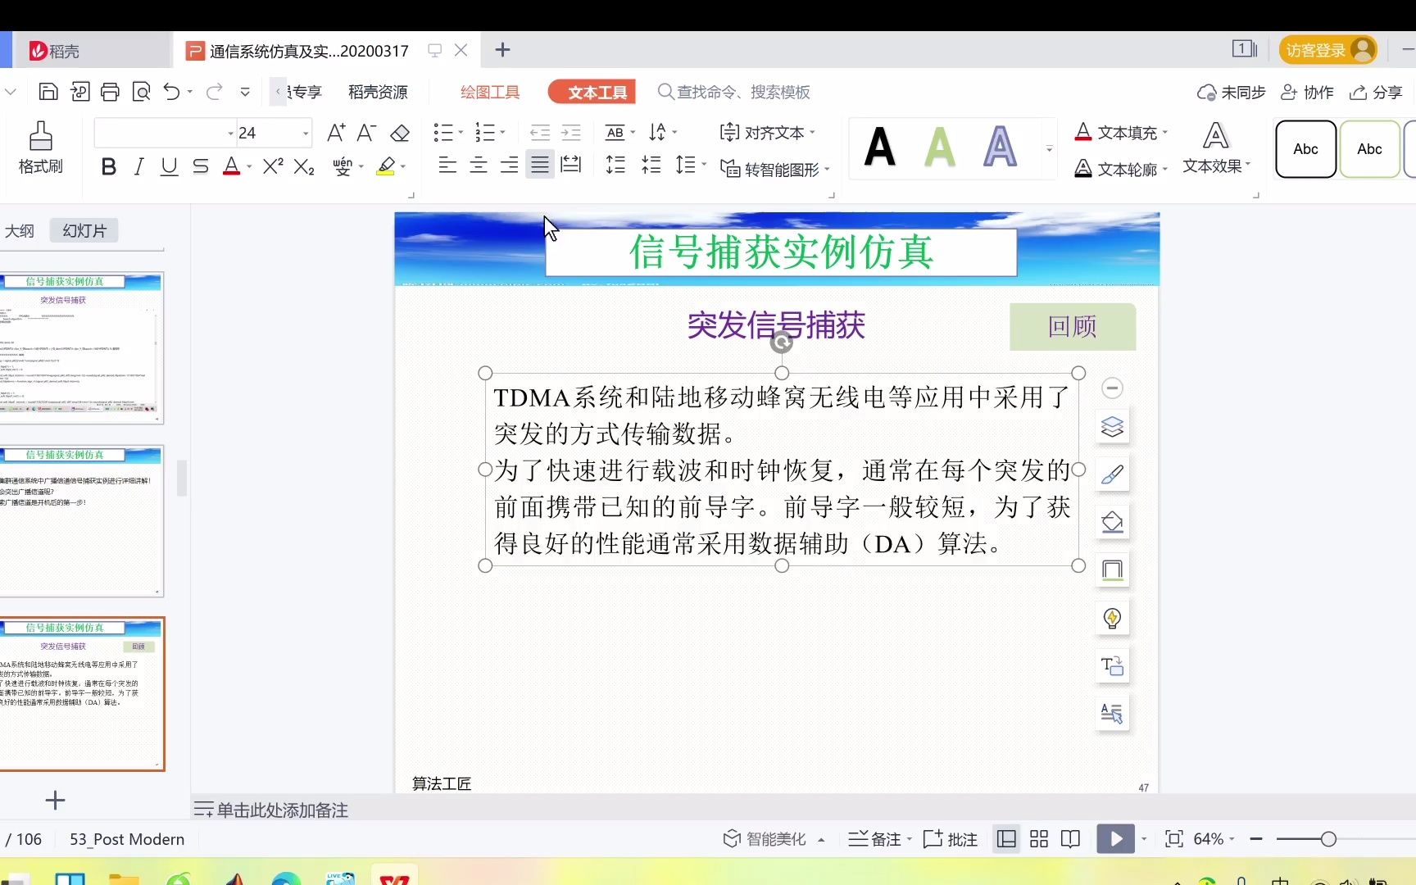Open the font size 24 dropdown

point(306,133)
